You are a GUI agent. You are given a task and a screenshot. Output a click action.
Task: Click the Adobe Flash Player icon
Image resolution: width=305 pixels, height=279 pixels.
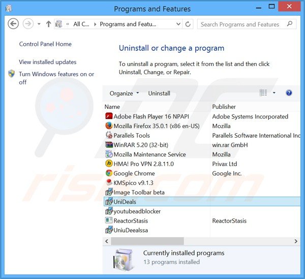pos(109,116)
